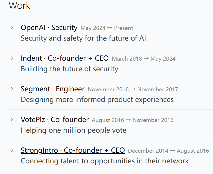The height and width of the screenshot is (174, 213).
Task: Expand the OpenAI Security entry chevron
Action: 12,27
